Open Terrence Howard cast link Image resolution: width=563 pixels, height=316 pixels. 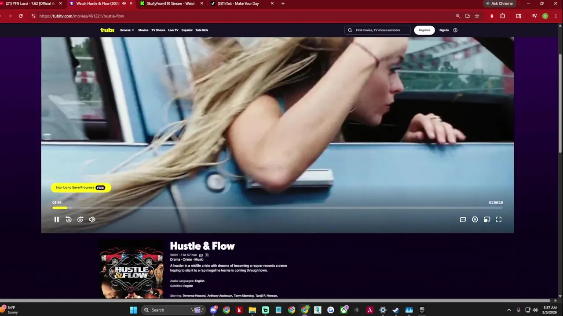click(x=194, y=296)
